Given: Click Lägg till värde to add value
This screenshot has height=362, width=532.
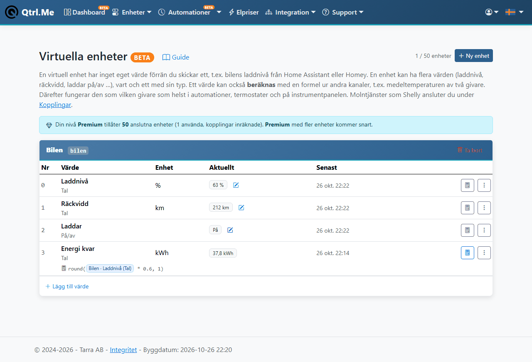Looking at the screenshot, I should point(67,286).
